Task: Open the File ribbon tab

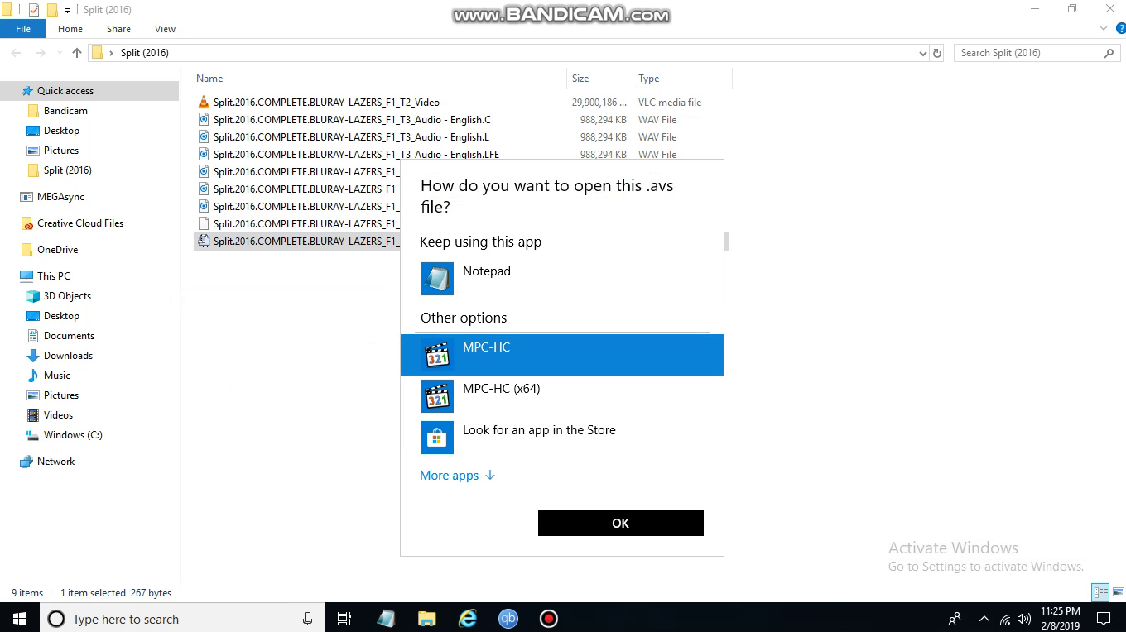Action: pos(23,29)
